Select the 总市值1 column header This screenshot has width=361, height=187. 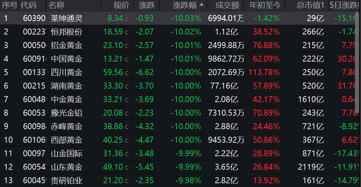310,5
